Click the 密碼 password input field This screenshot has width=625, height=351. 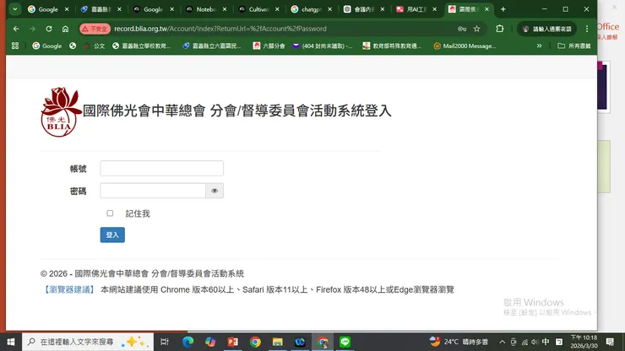pos(153,191)
